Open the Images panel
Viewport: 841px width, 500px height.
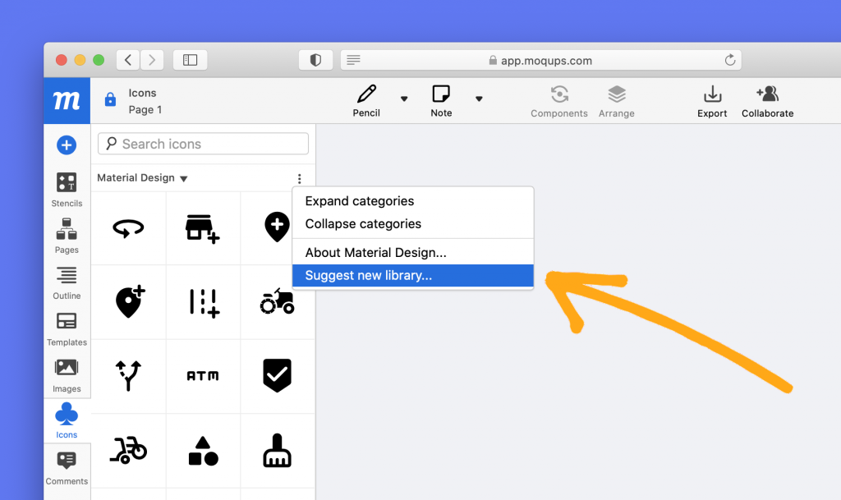(67, 376)
